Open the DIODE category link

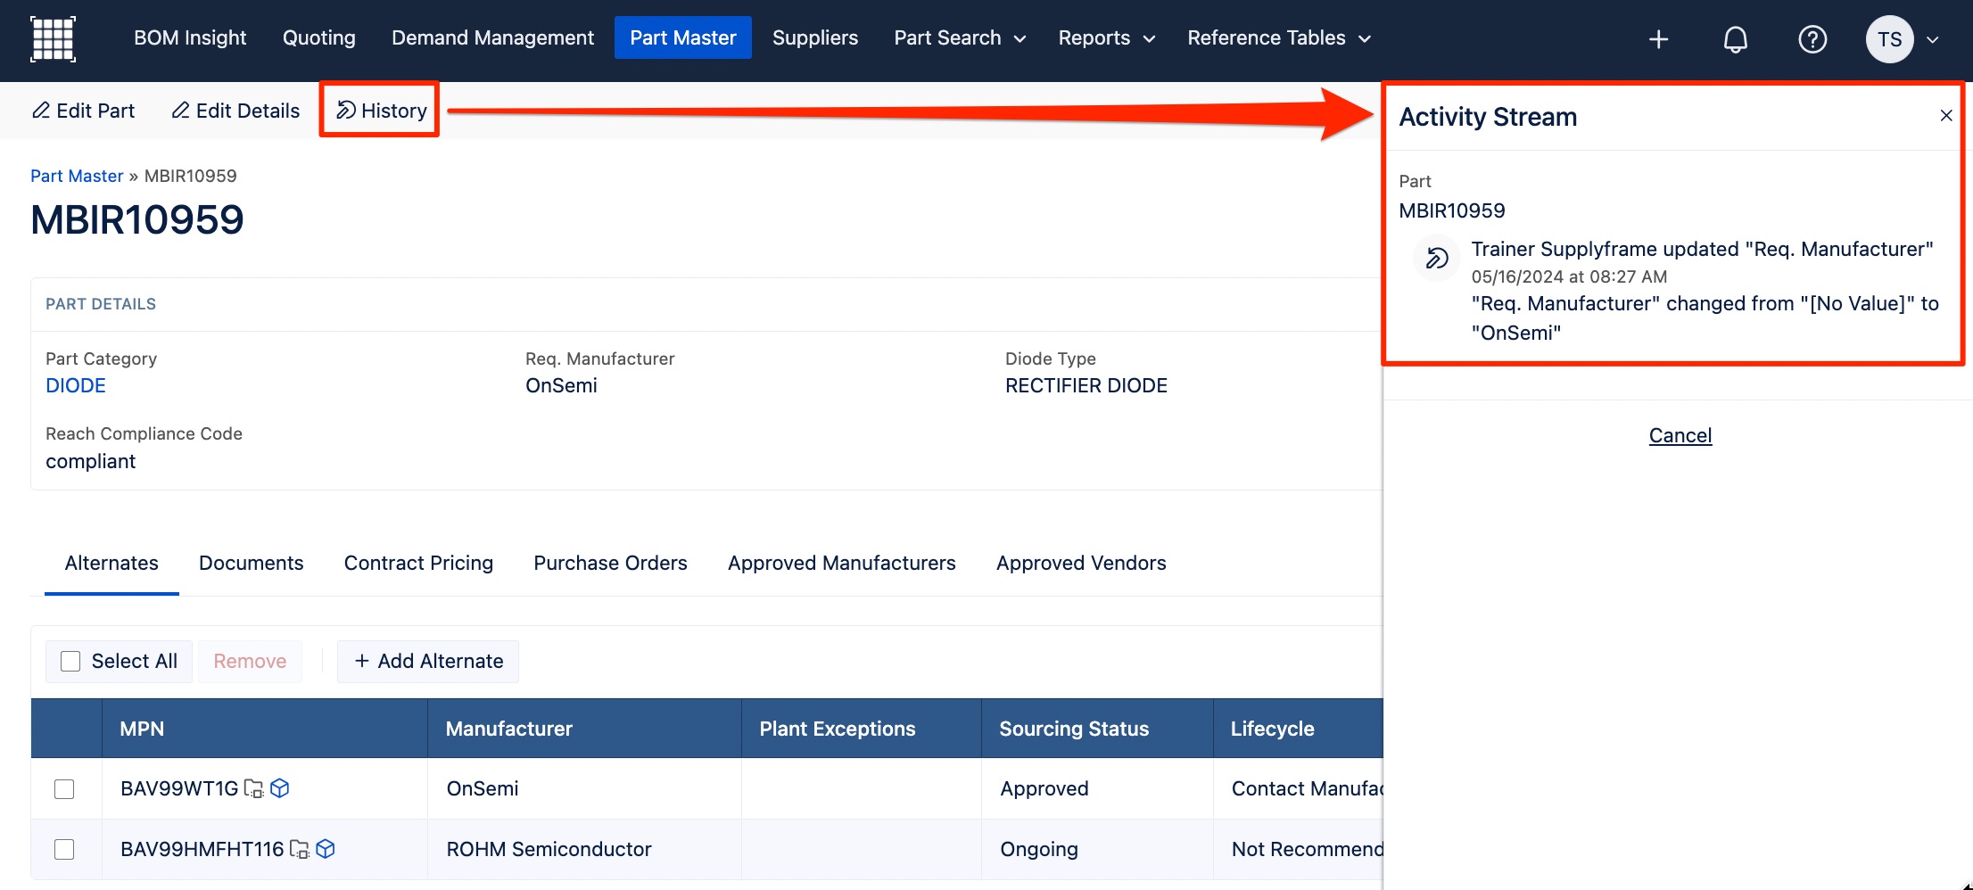click(76, 386)
